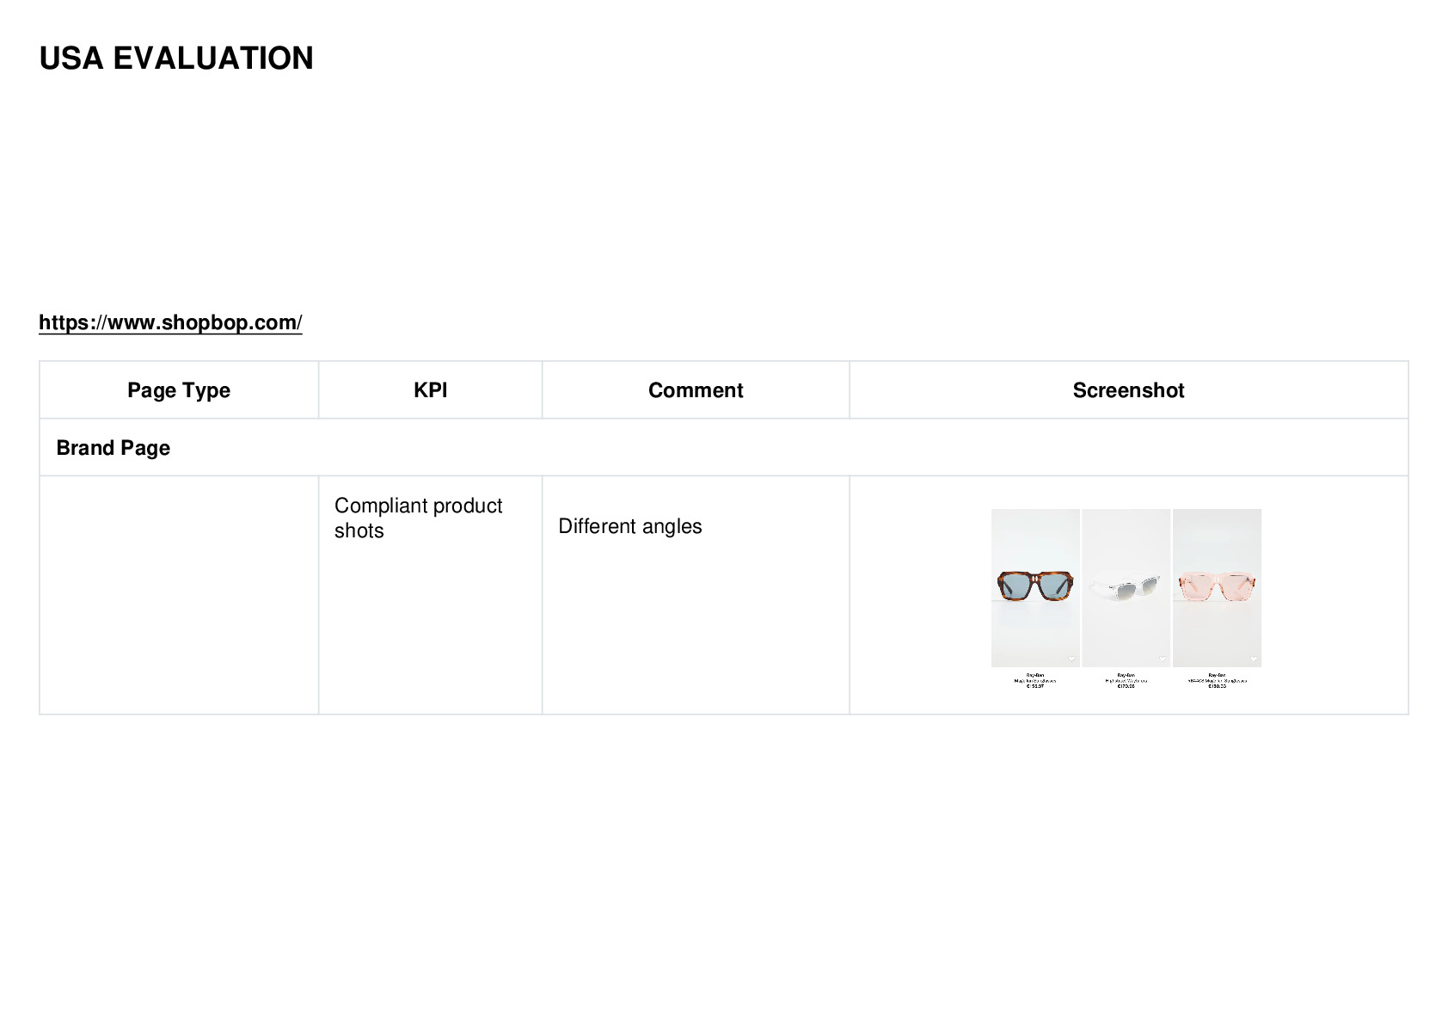The image size is (1448, 1024).
Task: Click the Screenshot column header
Action: pos(1128,390)
